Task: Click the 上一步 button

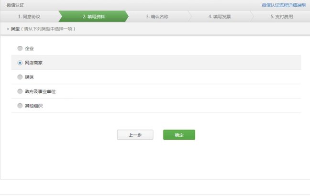Action: tap(135, 135)
